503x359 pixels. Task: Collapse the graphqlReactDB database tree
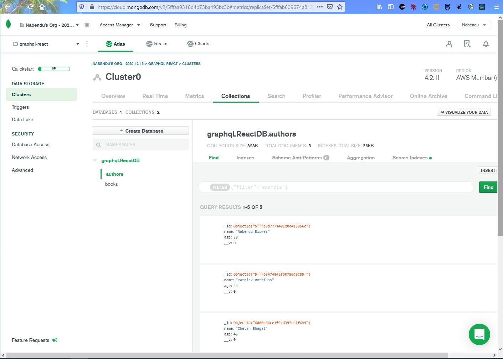tap(95, 160)
